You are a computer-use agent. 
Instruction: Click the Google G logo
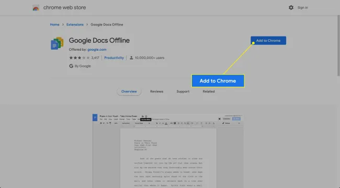[71, 66]
